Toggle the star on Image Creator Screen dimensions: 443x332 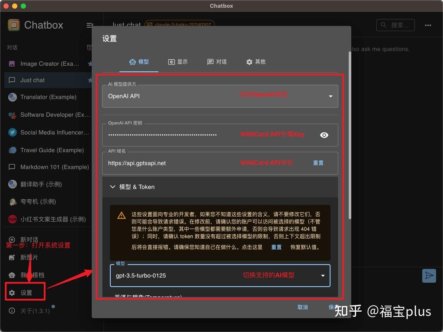pyautogui.click(x=90, y=63)
